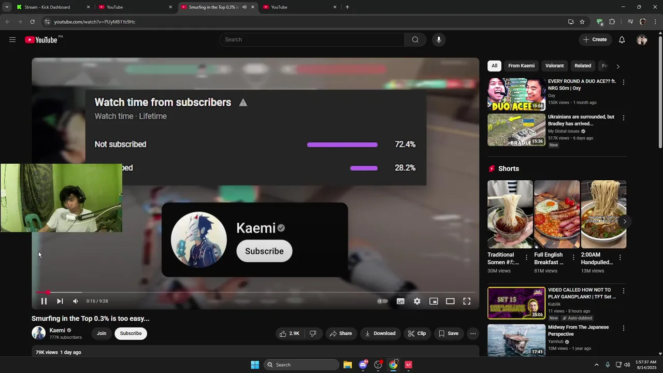The image size is (663, 373).
Task: Enter full screen mode
Action: click(x=467, y=301)
